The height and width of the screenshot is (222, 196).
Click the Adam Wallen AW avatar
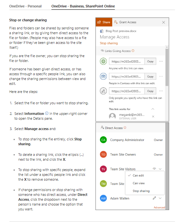(103, 198)
